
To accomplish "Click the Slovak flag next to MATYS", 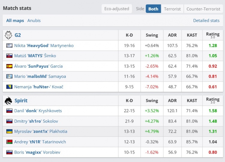I will (x=9, y=56).
